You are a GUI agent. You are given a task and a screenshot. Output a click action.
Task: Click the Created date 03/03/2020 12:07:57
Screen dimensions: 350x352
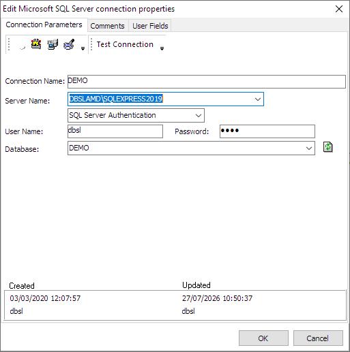click(45, 298)
